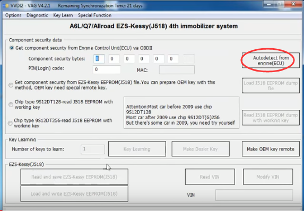Viewport: 304px width, 211px height.
Task: Click the immobilizer system heading text
Action: pyautogui.click(x=154, y=26)
